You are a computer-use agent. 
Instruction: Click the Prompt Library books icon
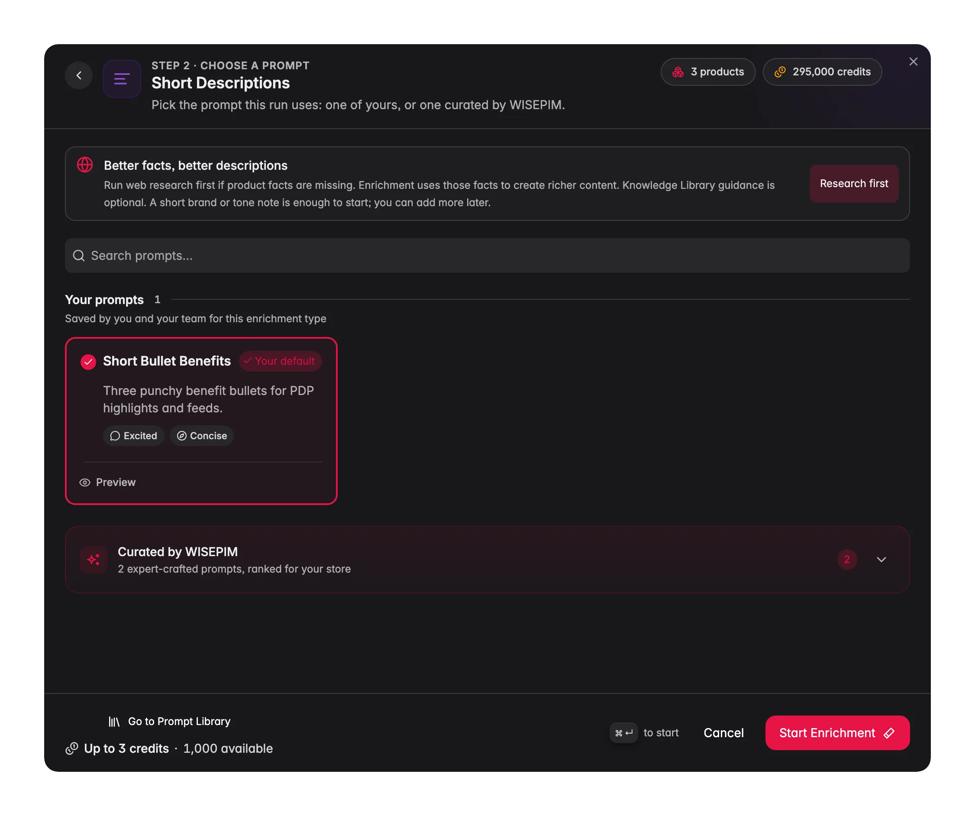[114, 721]
